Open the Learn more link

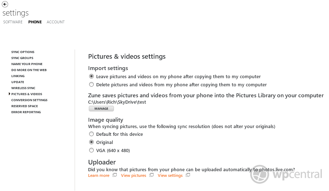pos(99,175)
